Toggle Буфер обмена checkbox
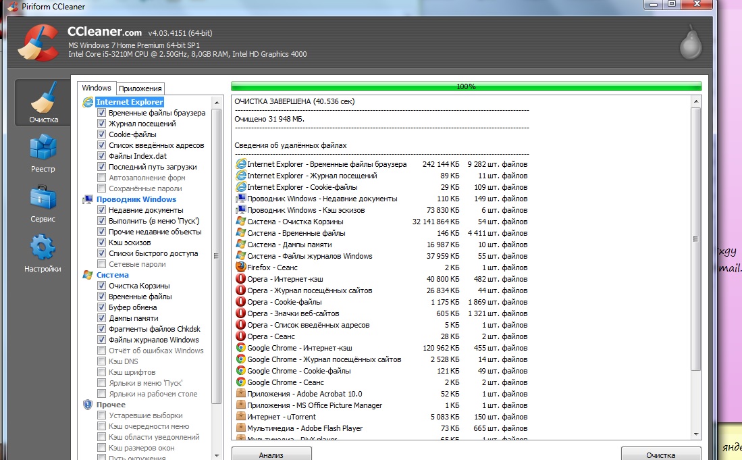The image size is (742, 460). [101, 307]
